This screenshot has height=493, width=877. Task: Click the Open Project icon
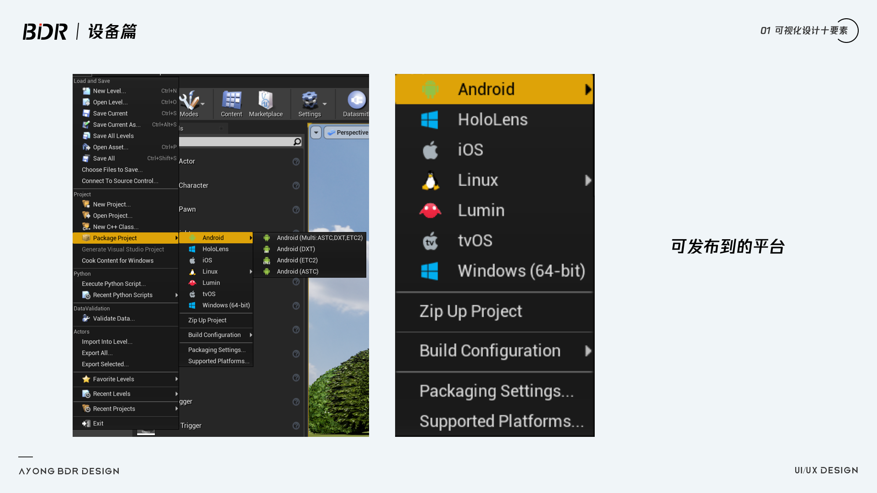86,215
